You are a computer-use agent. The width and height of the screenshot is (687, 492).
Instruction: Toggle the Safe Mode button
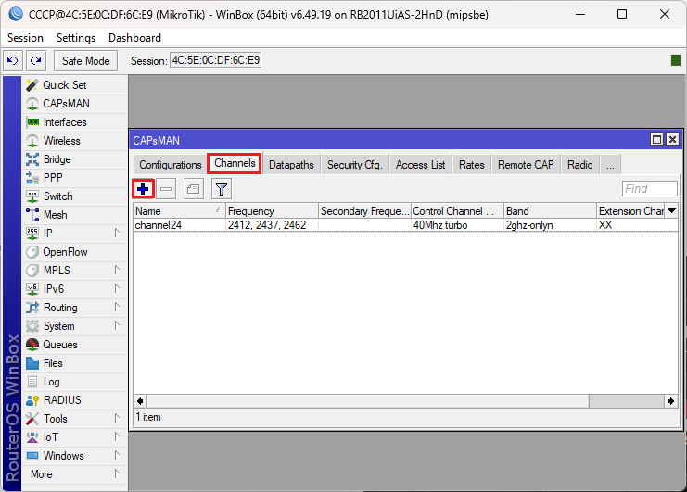point(85,60)
